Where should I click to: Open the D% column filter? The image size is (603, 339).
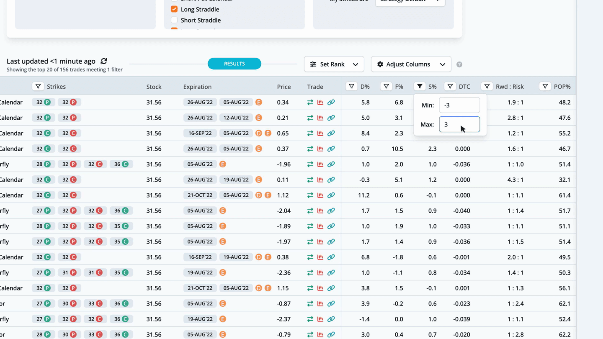coord(351,86)
